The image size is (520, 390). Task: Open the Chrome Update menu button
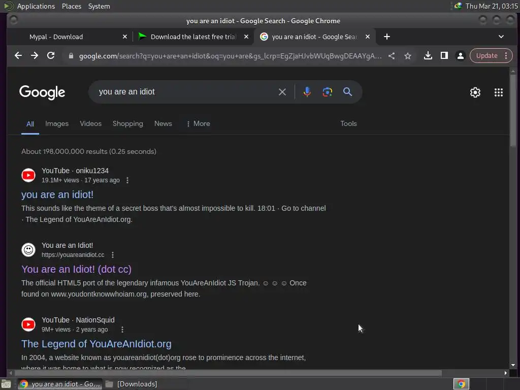tap(491, 56)
